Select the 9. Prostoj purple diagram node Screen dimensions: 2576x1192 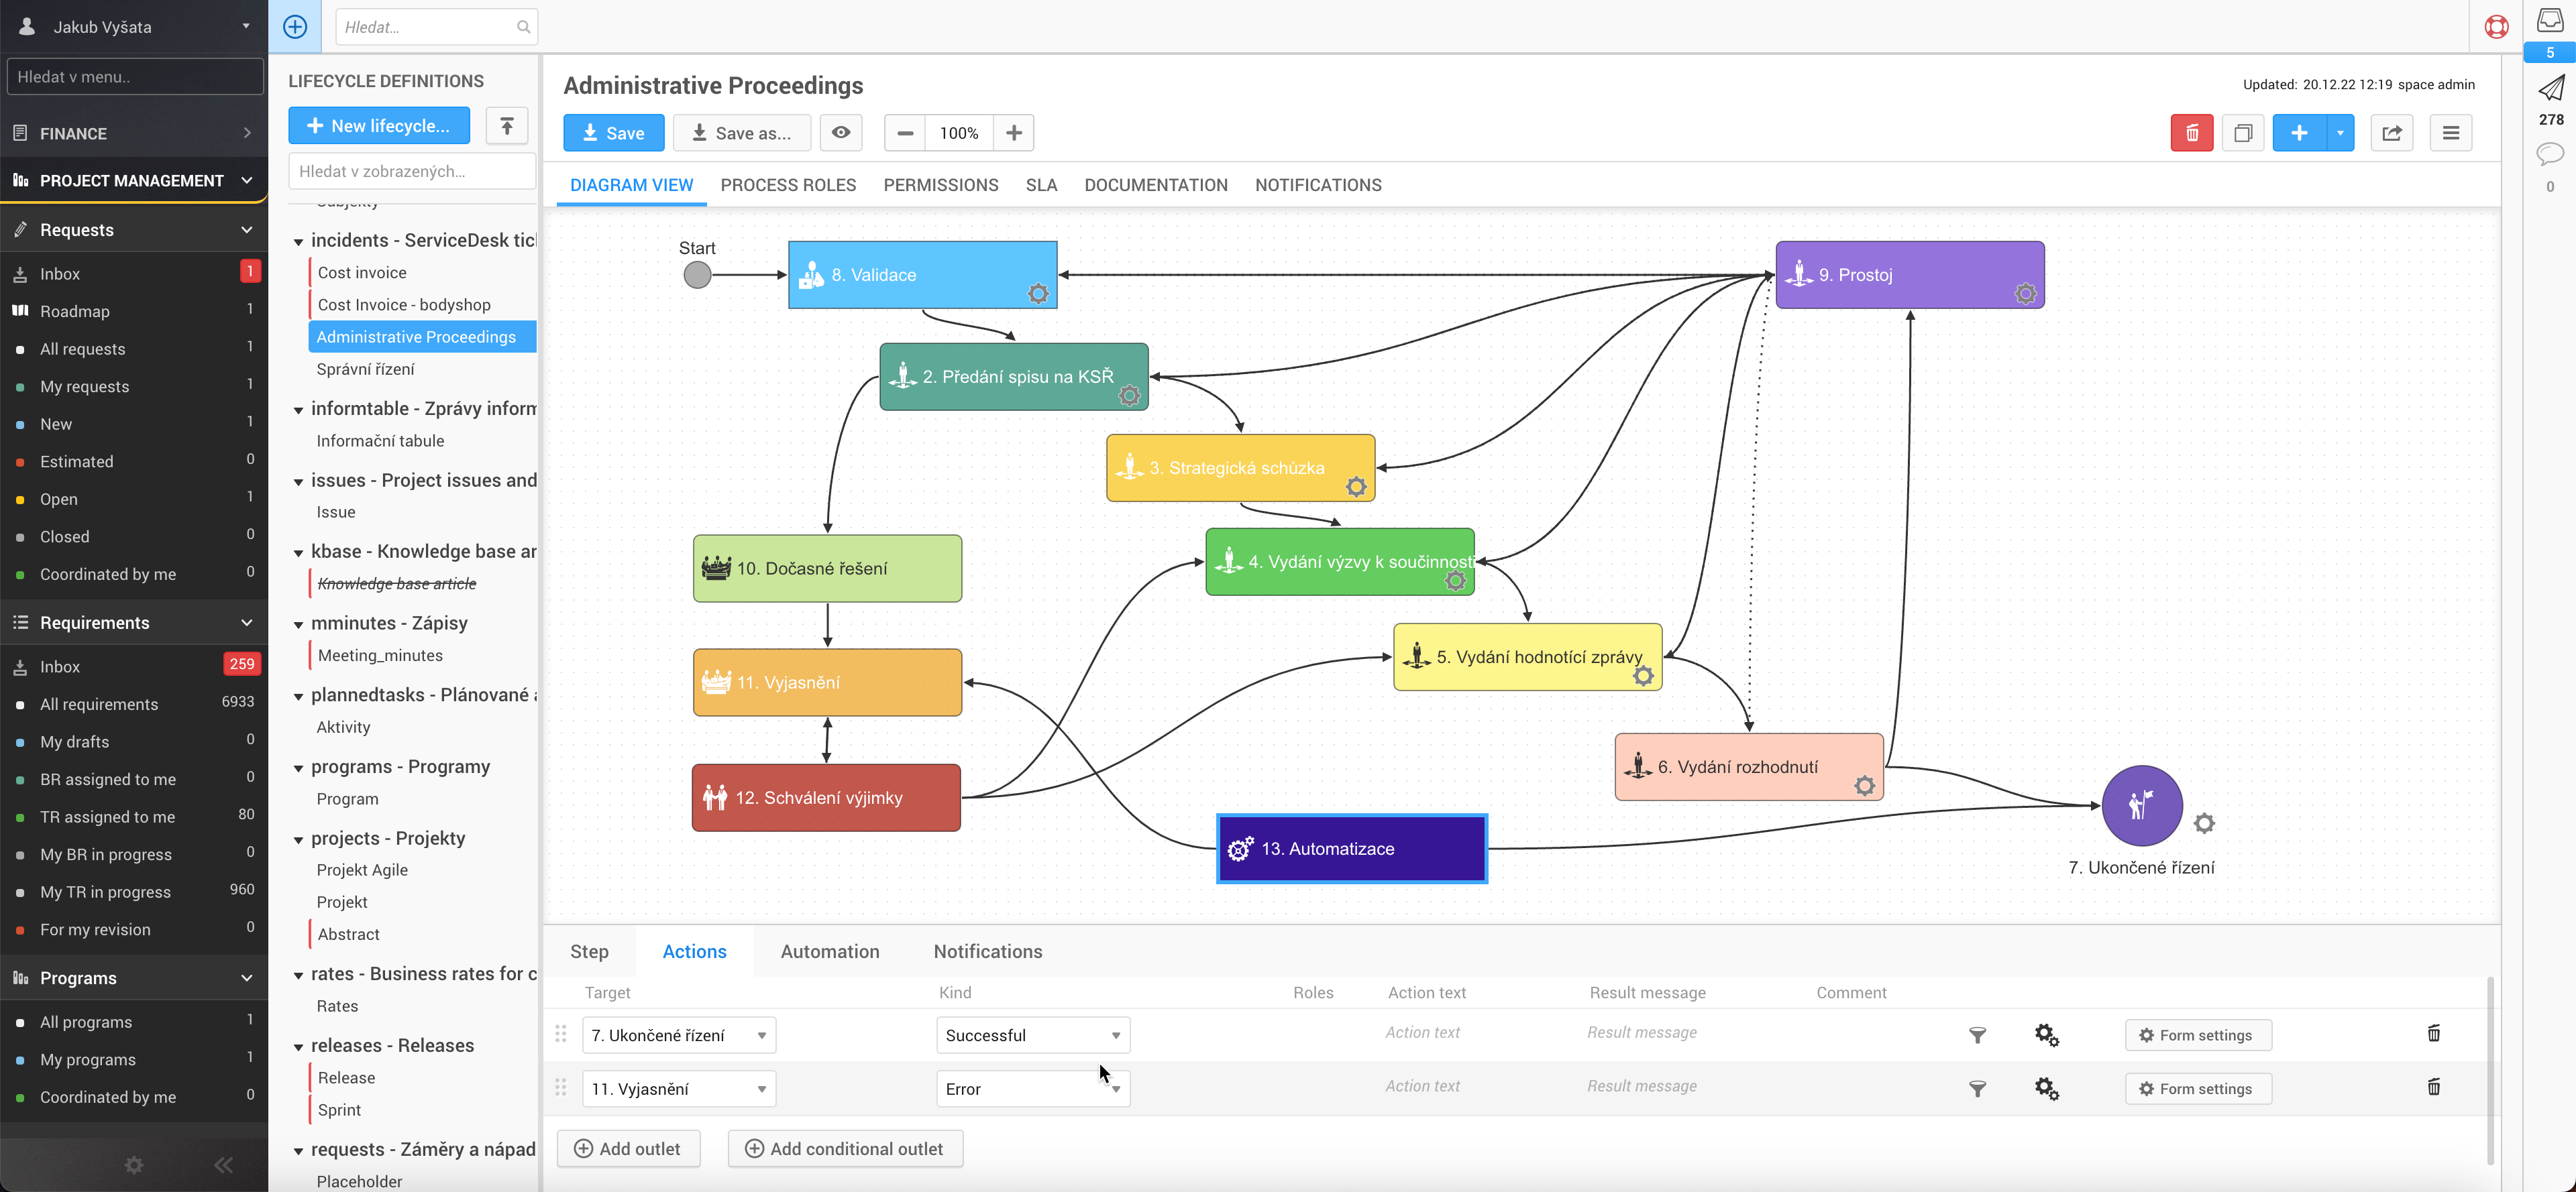[1908, 275]
